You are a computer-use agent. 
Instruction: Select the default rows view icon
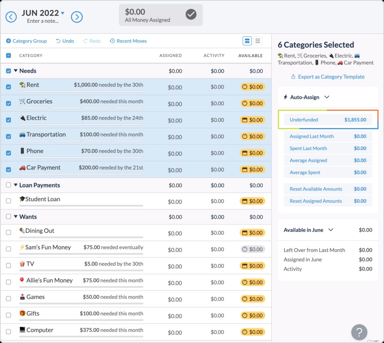pos(247,41)
